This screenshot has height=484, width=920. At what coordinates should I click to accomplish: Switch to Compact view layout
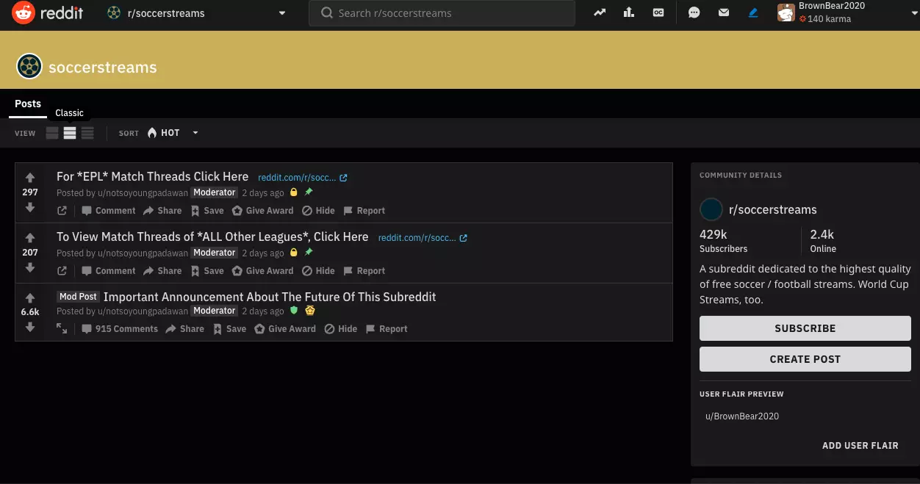click(87, 133)
